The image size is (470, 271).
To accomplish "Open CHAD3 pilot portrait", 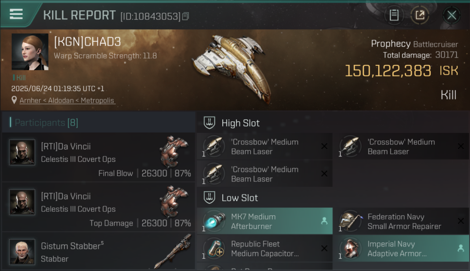I will [30, 52].
